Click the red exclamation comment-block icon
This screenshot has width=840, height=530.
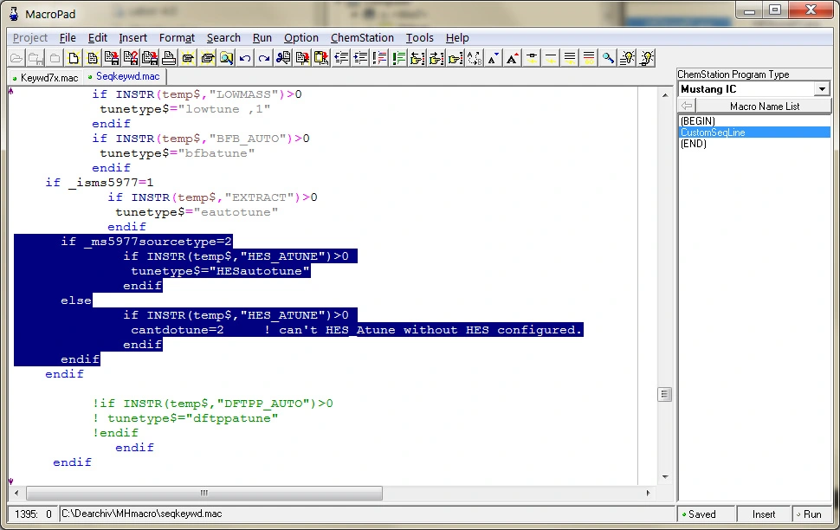click(379, 58)
